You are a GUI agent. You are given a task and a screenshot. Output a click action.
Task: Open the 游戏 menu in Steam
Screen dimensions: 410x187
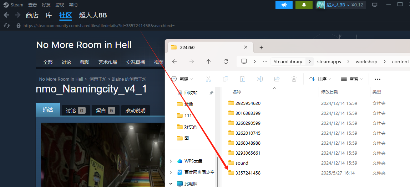pyautogui.click(x=60, y=5)
